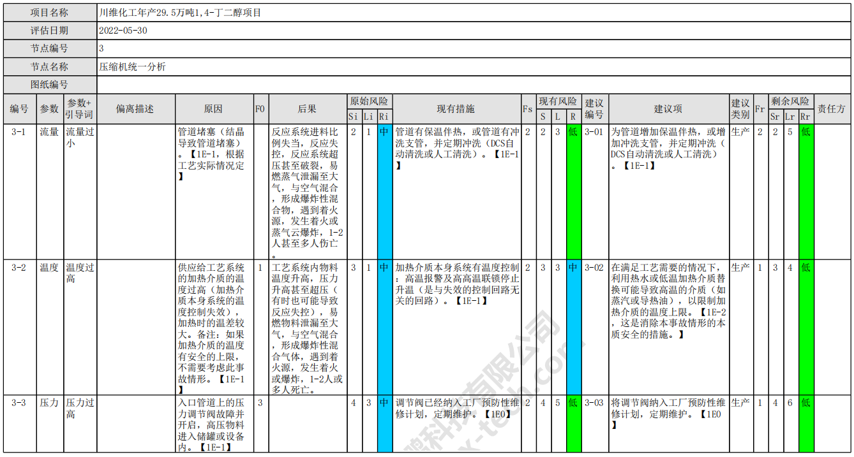The width and height of the screenshot is (854, 457).
Task: Click the measure cell starting 加热介质本身系统有温度控制
Action: coord(456,327)
